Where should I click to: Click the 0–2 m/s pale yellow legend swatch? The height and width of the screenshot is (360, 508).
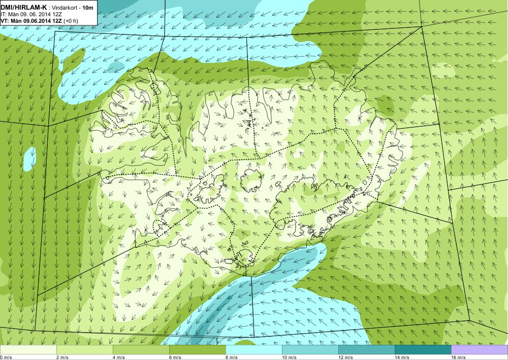(28, 350)
